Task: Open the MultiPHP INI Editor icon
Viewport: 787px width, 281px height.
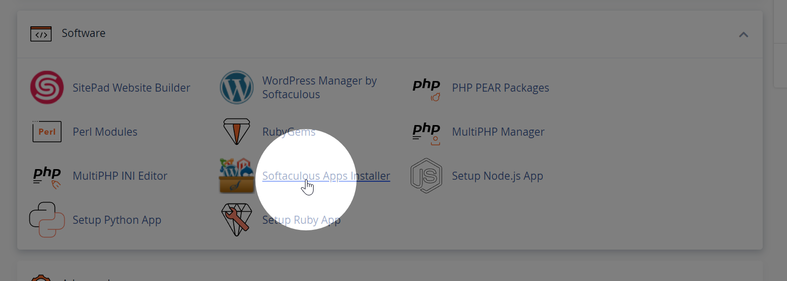Action: 47,177
